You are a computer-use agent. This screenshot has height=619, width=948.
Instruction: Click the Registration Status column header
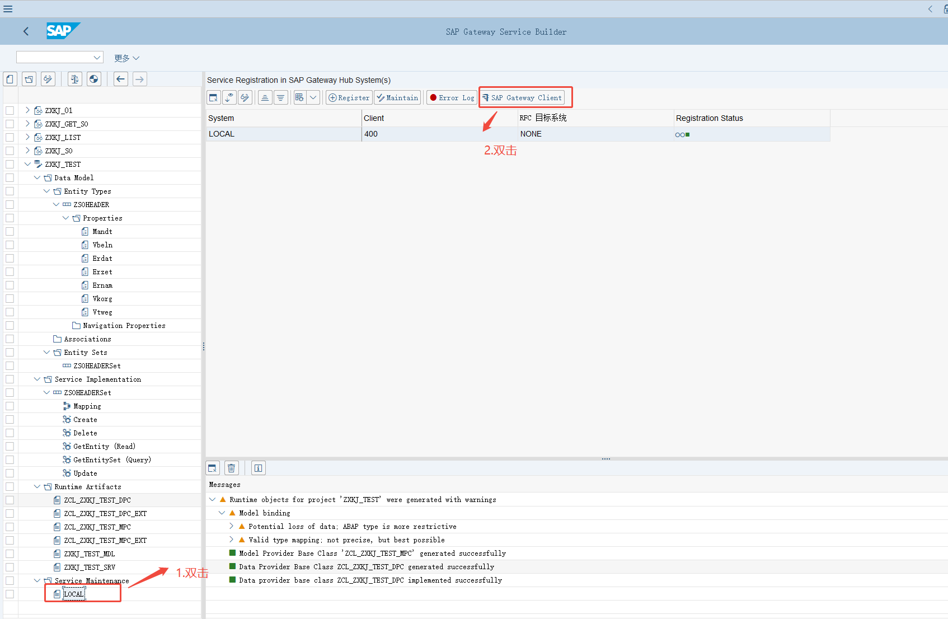point(752,118)
